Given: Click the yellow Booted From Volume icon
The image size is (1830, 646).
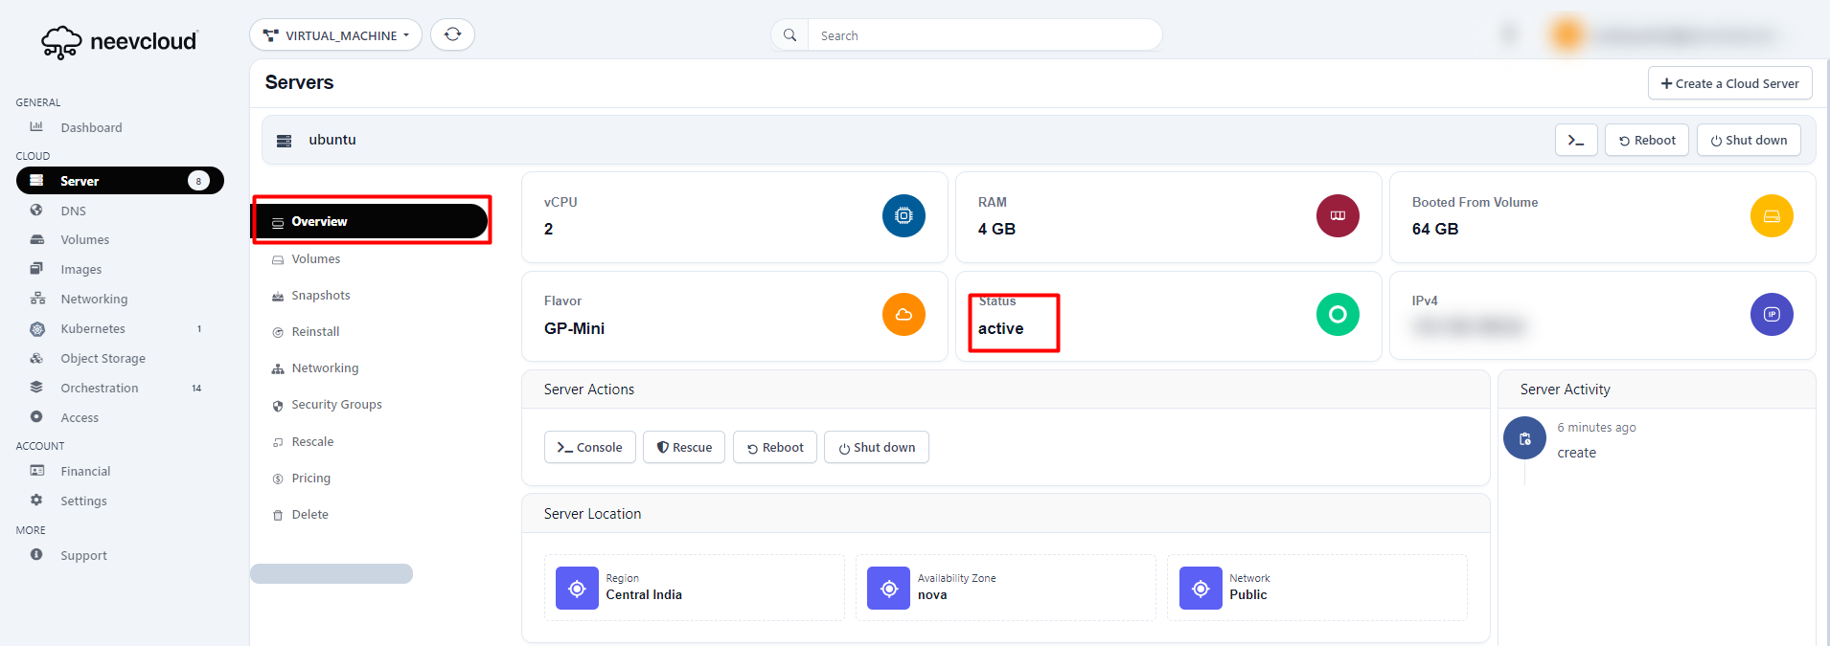Looking at the screenshot, I should [x=1771, y=216].
